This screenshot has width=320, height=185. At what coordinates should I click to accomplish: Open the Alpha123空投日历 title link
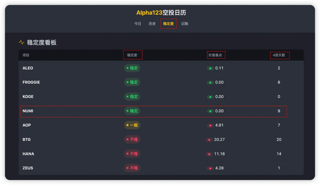(x=161, y=13)
